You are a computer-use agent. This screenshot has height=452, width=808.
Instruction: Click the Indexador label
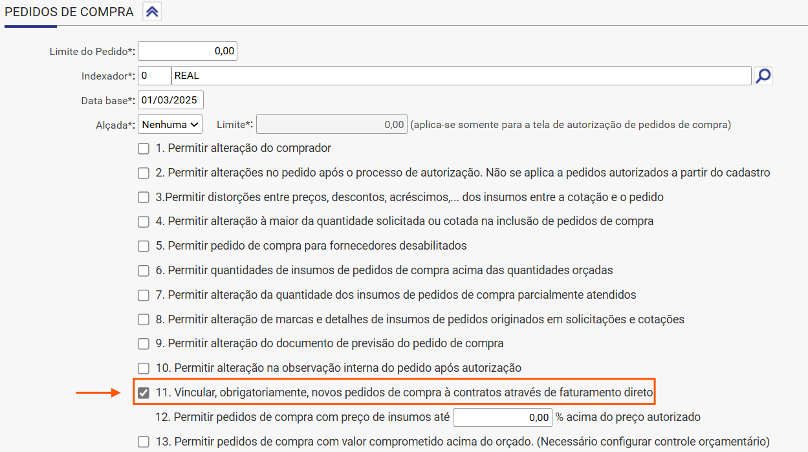(109, 76)
